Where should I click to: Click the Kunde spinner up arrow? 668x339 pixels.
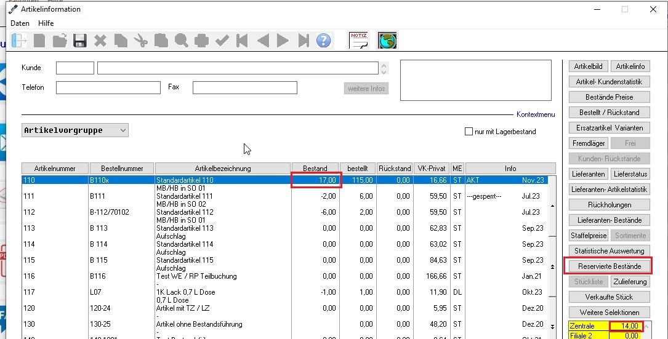point(384,65)
